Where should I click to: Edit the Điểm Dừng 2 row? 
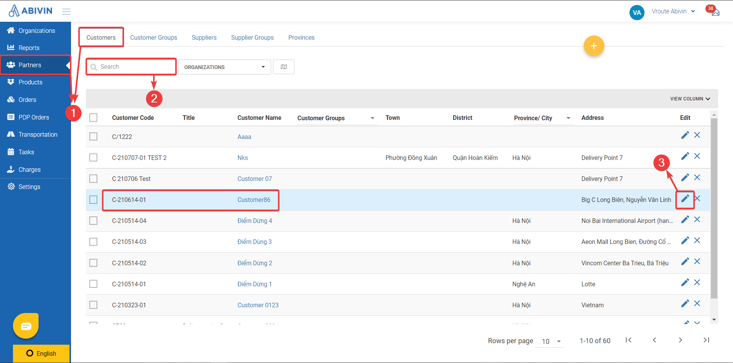pos(685,261)
